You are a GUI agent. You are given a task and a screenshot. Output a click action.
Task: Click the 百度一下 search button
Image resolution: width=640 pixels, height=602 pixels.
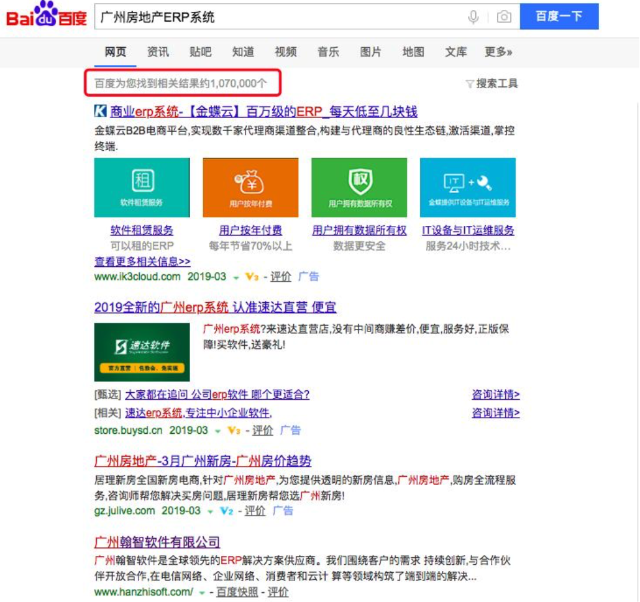pos(559,16)
